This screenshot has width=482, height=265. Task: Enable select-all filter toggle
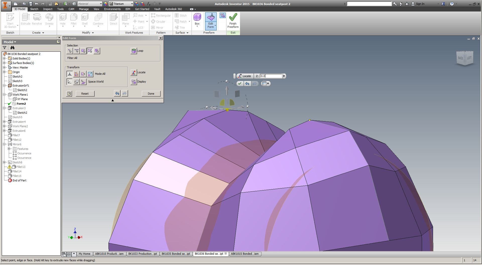(90, 51)
